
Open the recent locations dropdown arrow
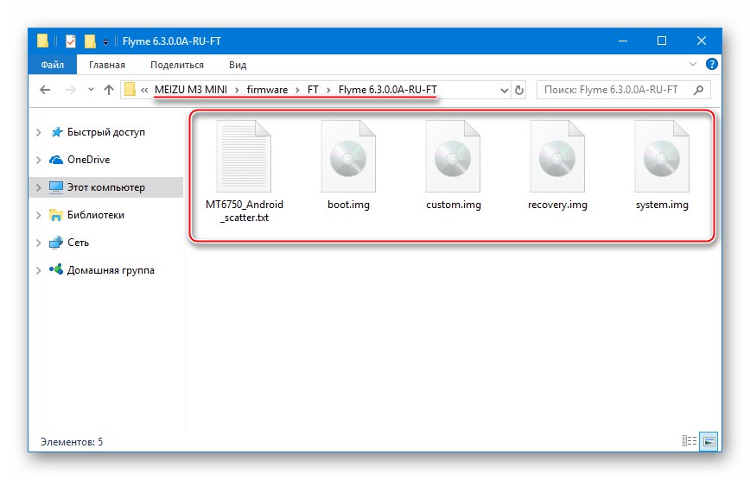(x=91, y=90)
